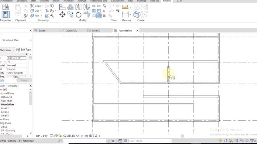This screenshot has height=144, width=257.
Task: Click the Apply button in Properties
Action: click(x=24, y=80)
